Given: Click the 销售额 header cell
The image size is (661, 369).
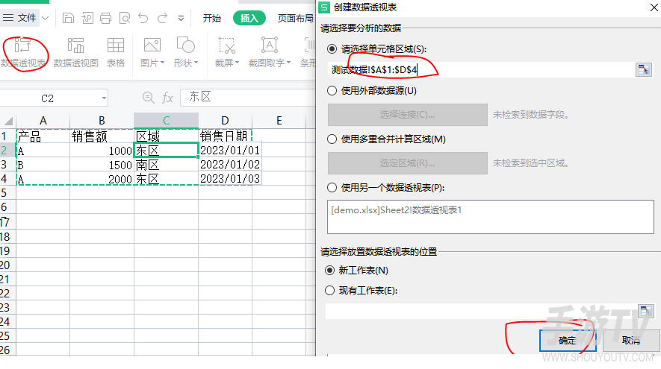Looking at the screenshot, I should click(x=102, y=136).
